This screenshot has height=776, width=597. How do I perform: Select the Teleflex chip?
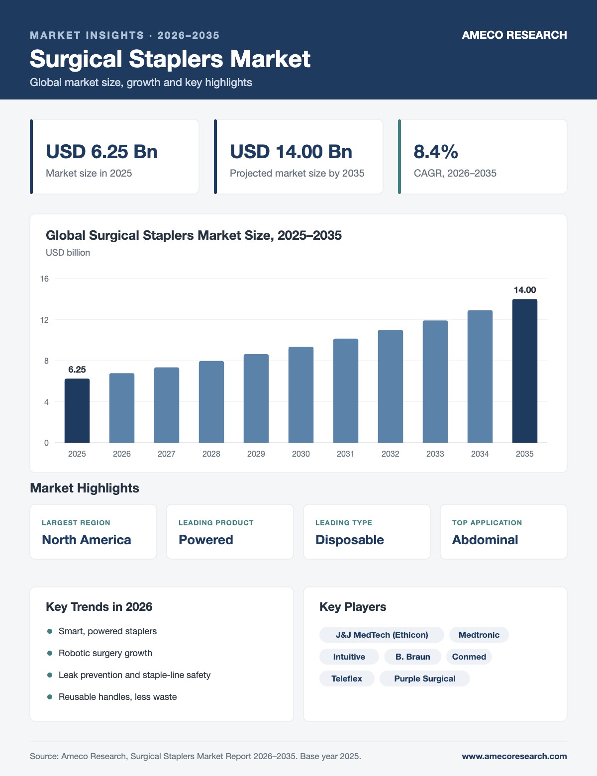347,679
